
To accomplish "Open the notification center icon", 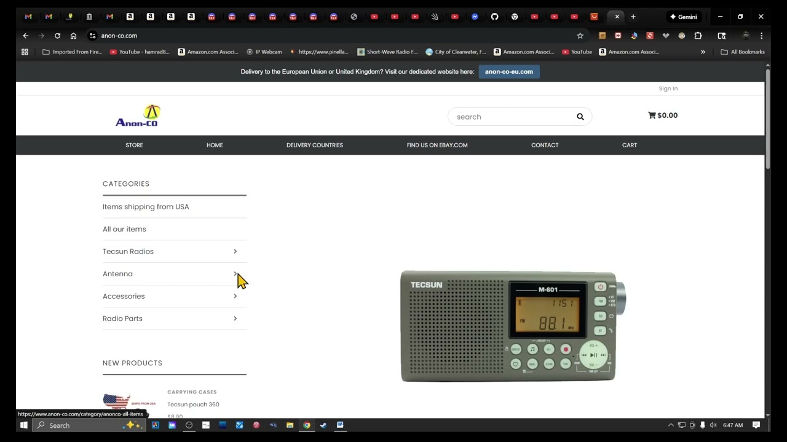I will [756, 425].
